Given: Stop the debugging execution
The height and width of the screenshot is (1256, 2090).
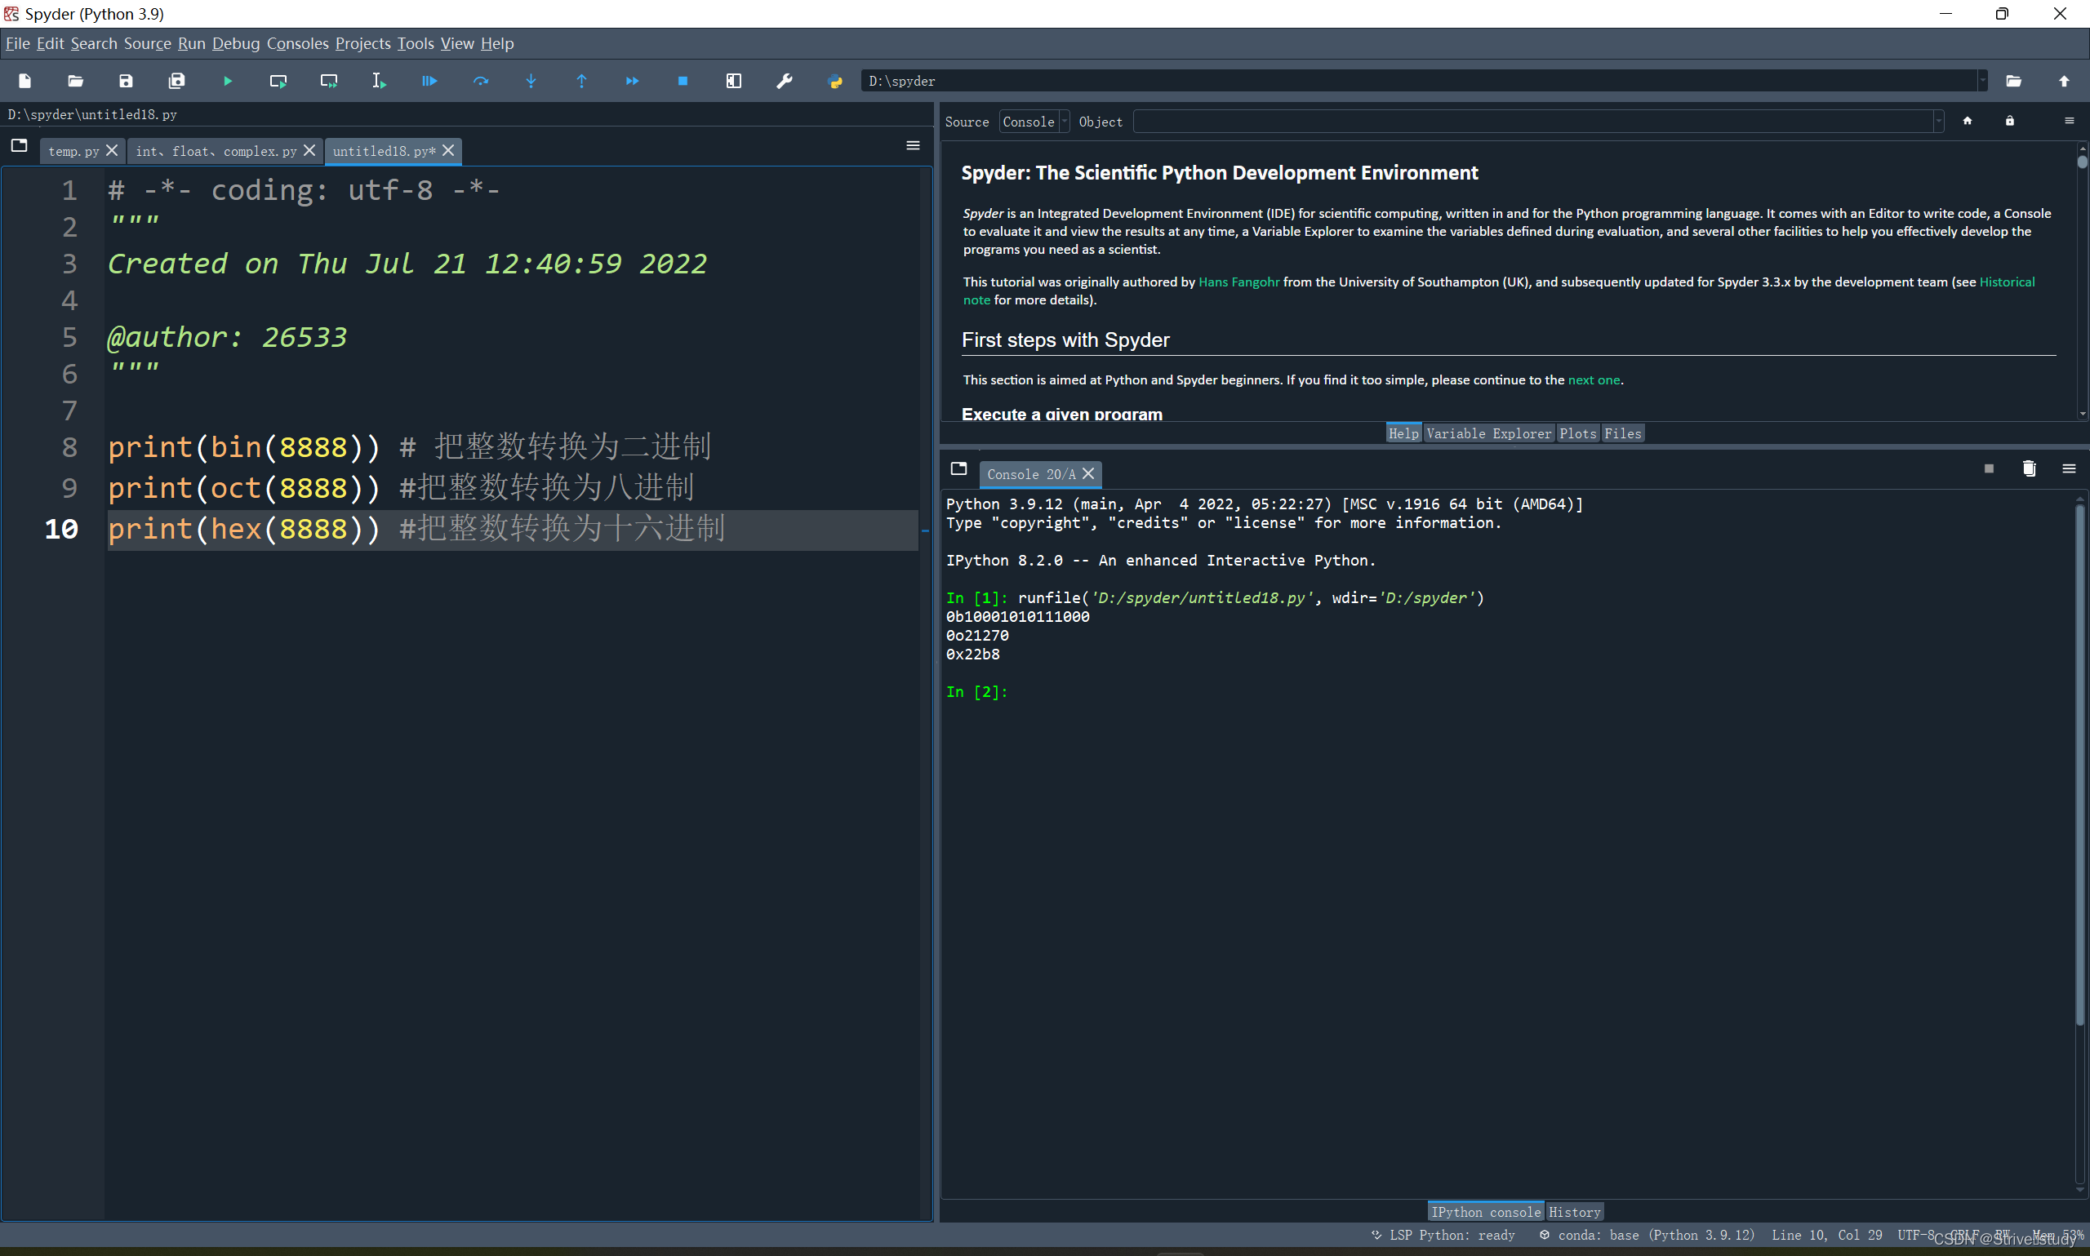Looking at the screenshot, I should pos(683,81).
